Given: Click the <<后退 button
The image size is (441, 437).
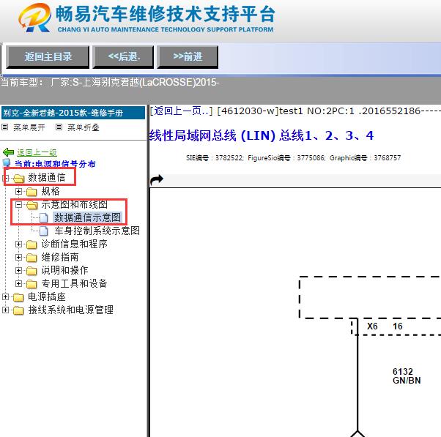Looking at the screenshot, I should tap(123, 57).
